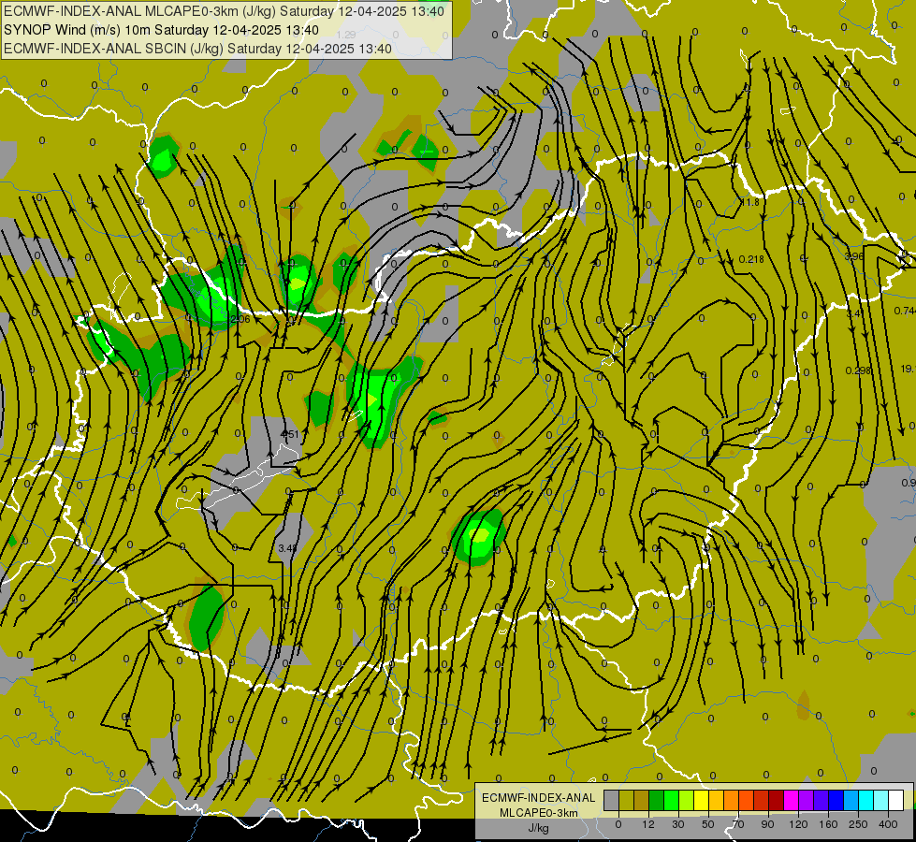The width and height of the screenshot is (916, 842).
Task: Click the 30 tick label under the color scale
Action: [678, 824]
